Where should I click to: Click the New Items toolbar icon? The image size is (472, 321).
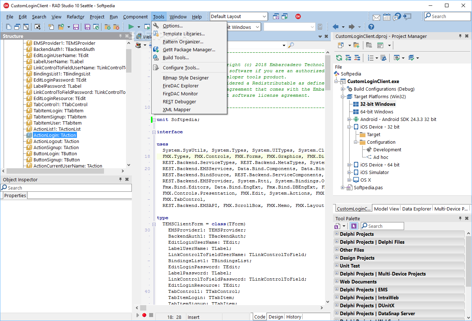point(51,27)
